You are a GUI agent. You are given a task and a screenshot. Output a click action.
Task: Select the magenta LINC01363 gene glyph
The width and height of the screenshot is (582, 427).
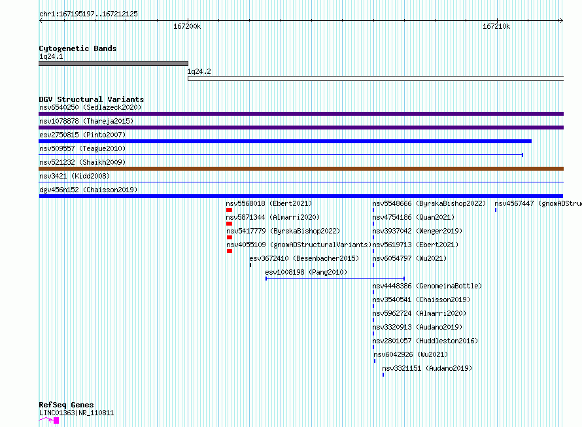[49, 420]
